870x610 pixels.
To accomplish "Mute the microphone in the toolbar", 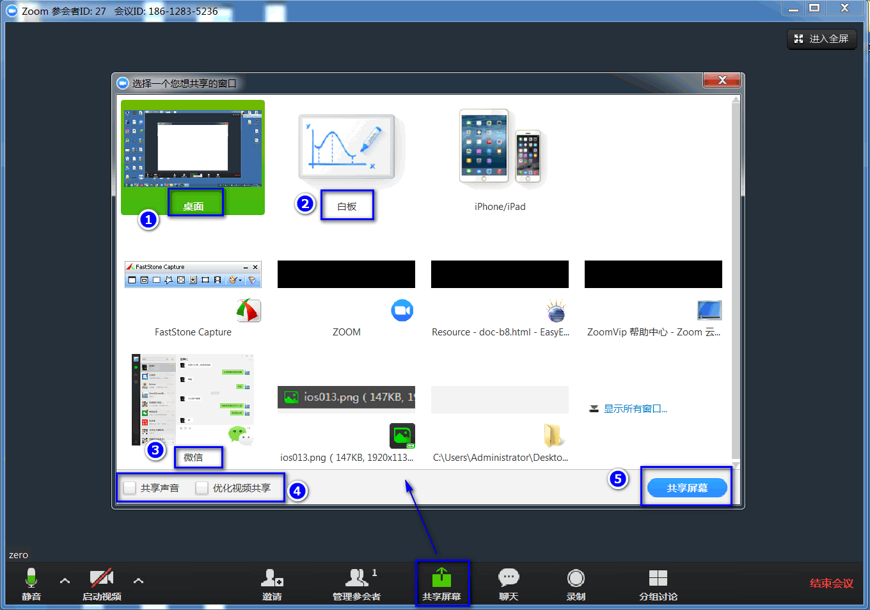I will [x=31, y=578].
